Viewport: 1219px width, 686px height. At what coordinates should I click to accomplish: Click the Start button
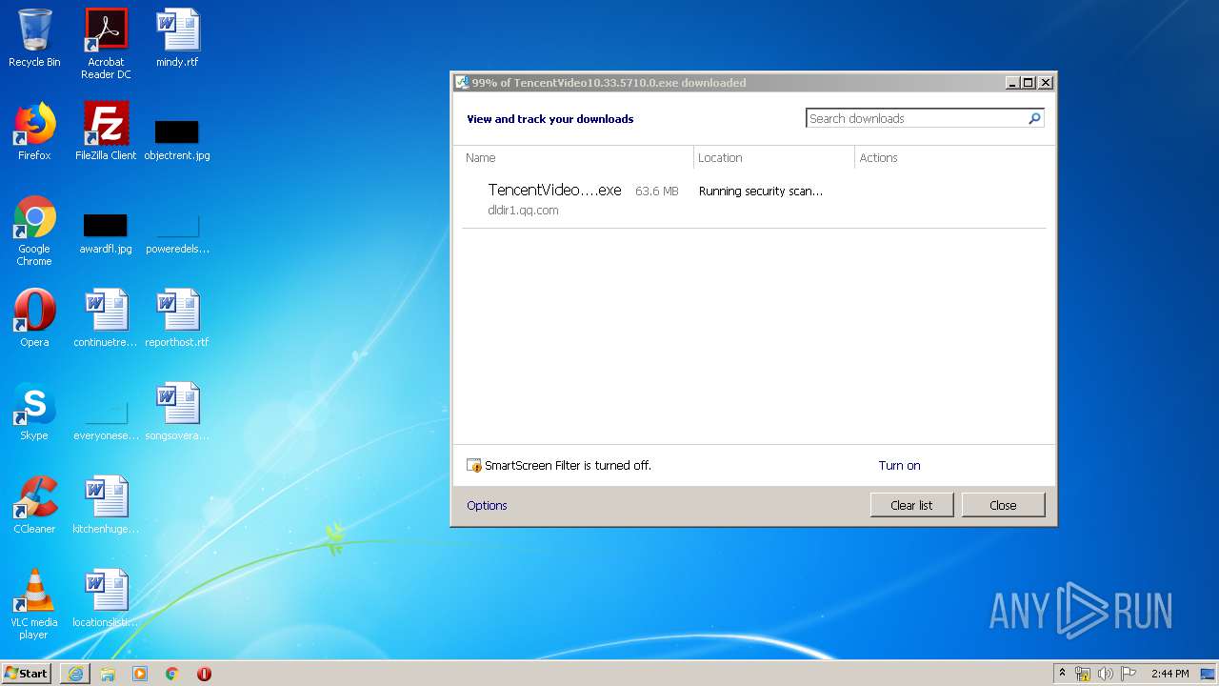tap(27, 674)
